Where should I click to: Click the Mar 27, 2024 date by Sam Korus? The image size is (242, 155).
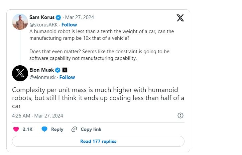click(x=80, y=17)
